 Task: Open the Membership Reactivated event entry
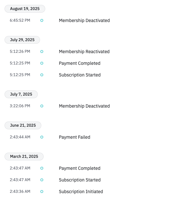coord(84,52)
